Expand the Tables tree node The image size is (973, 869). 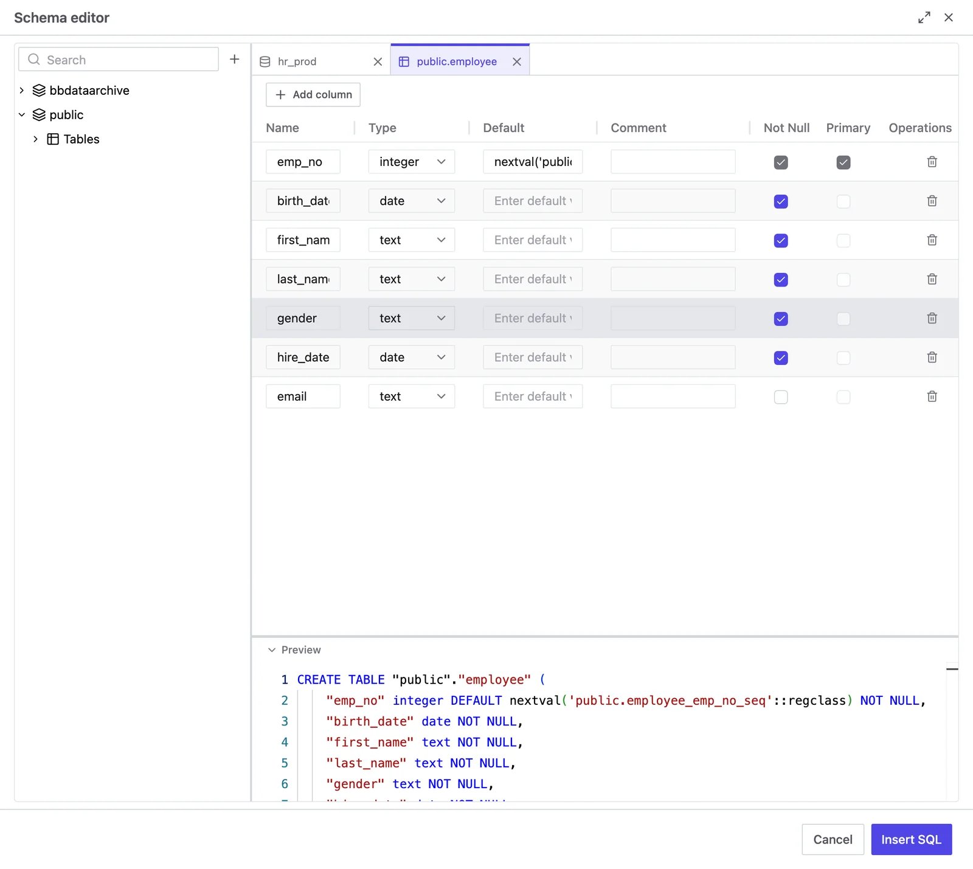(35, 139)
